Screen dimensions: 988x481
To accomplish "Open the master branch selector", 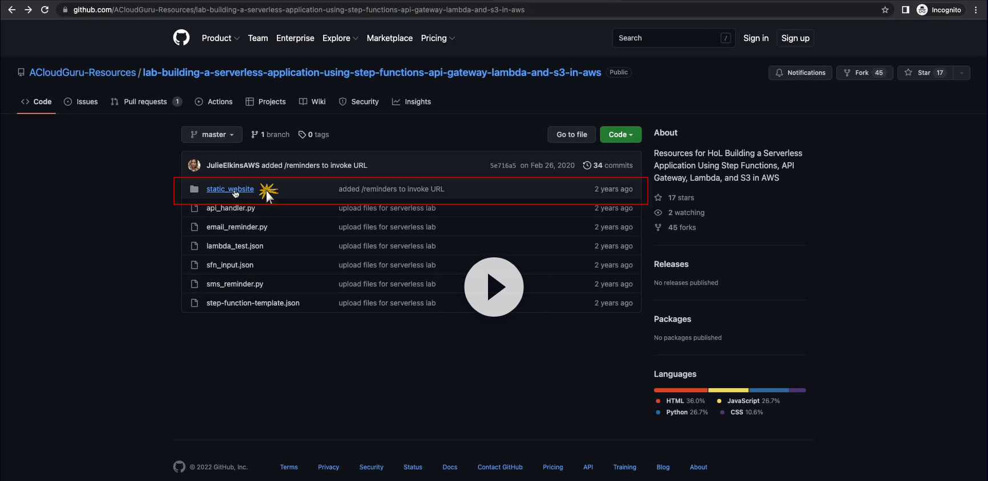I will click(212, 135).
